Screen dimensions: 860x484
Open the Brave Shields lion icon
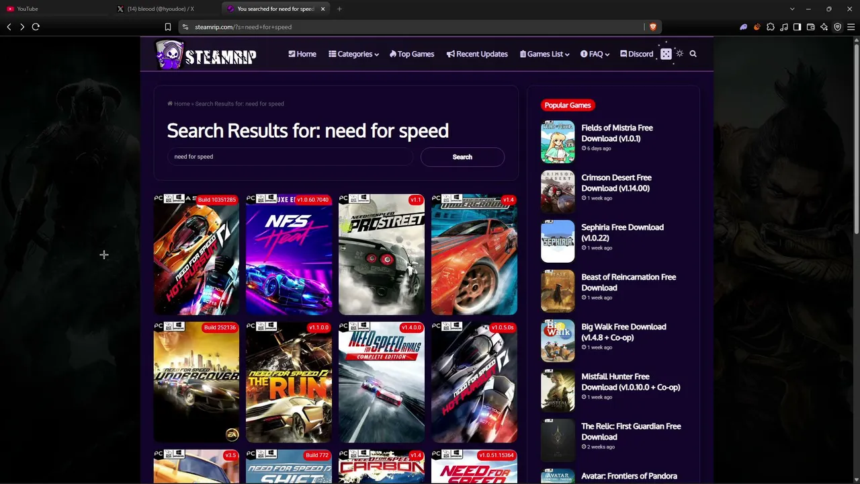pos(652,27)
